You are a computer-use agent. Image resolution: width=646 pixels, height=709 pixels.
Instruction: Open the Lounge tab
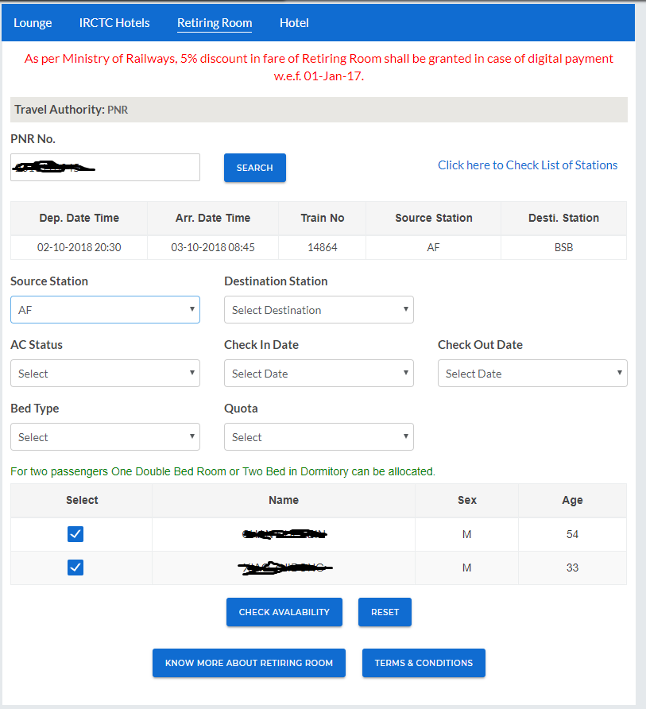(x=33, y=23)
